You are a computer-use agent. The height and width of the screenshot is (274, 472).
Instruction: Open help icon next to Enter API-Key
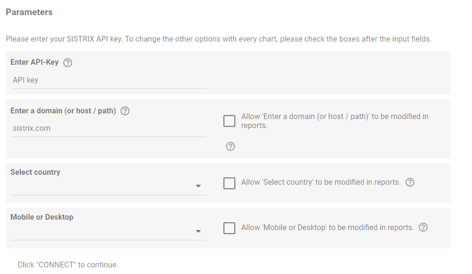pyautogui.click(x=68, y=62)
